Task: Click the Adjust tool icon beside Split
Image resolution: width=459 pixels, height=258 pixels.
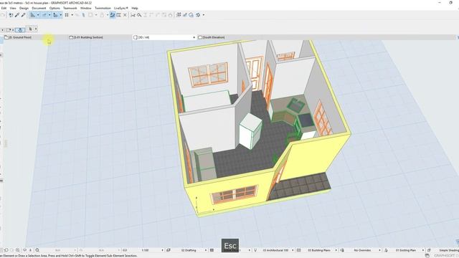Action: [x=139, y=15]
